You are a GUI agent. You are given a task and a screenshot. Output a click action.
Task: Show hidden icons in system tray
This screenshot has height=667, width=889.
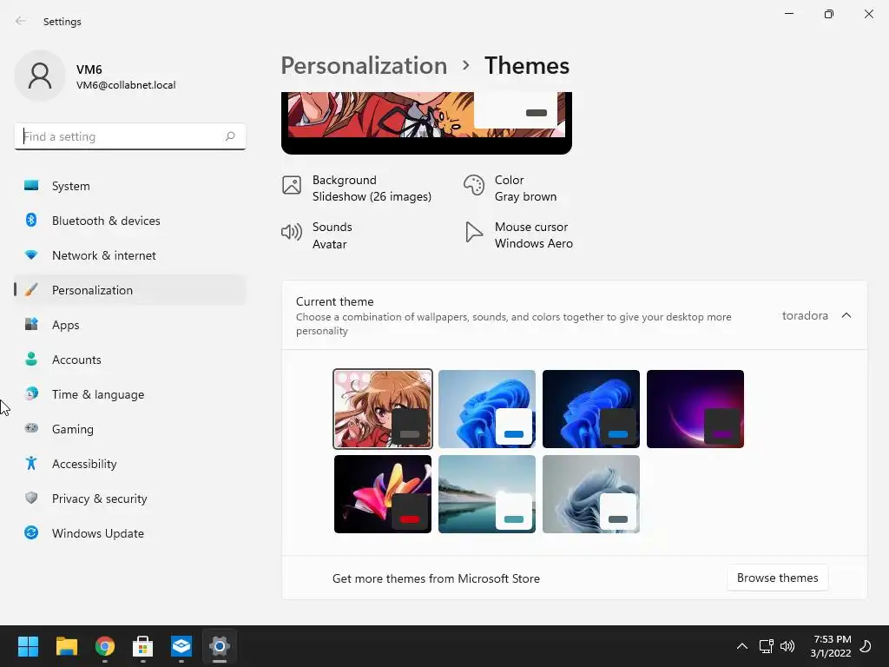pos(741,646)
